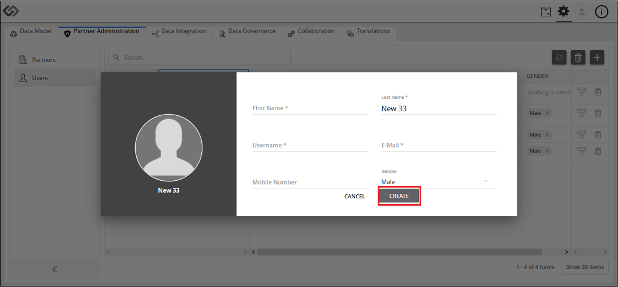Open the Data Integration tab
The image size is (618, 287).
(x=179, y=33)
